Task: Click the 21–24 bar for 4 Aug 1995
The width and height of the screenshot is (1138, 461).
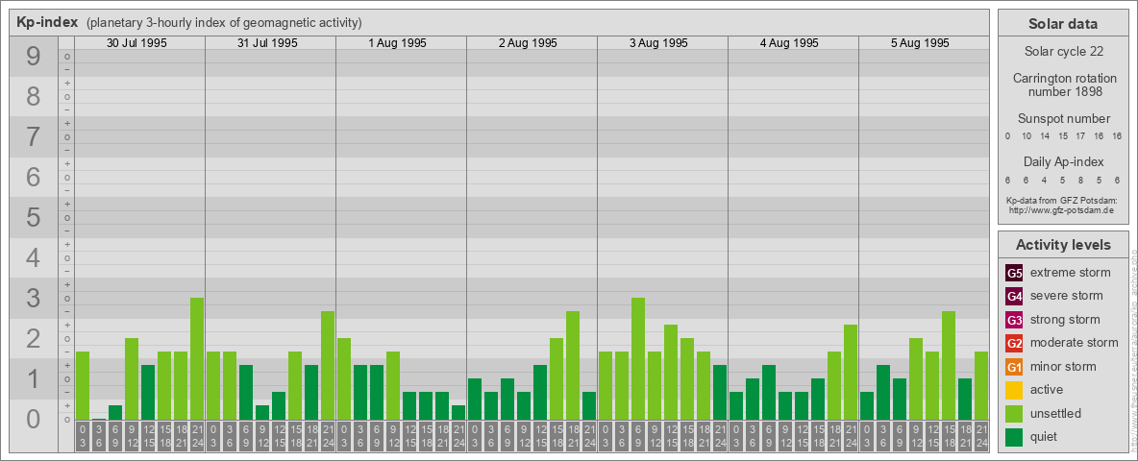Action: pyautogui.click(x=850, y=373)
